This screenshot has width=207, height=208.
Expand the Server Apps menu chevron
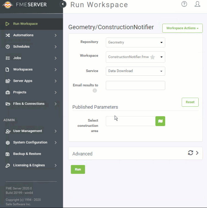click(56, 81)
